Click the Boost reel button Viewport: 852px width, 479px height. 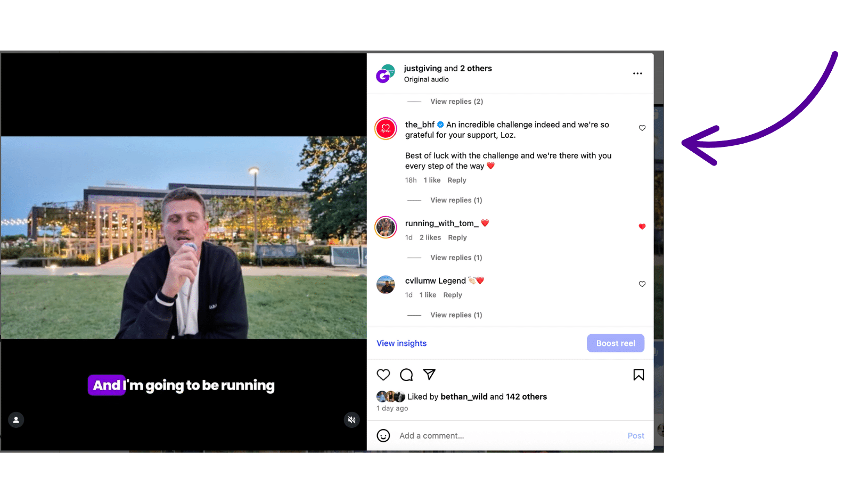pos(616,343)
